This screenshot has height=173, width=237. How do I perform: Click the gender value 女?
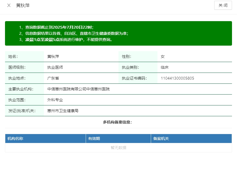click(163, 56)
